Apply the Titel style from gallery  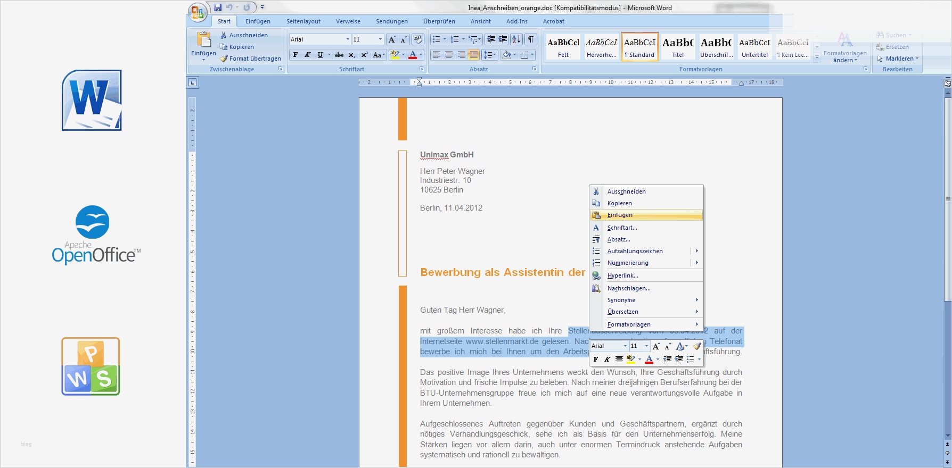(x=678, y=47)
